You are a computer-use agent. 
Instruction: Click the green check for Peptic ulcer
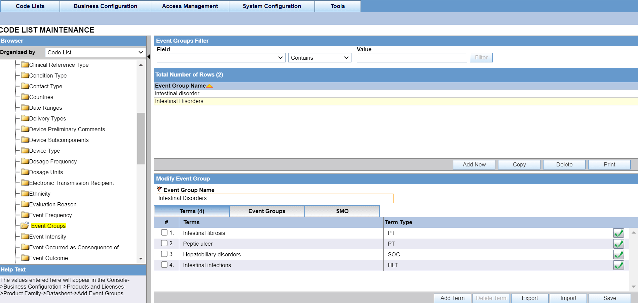618,244
